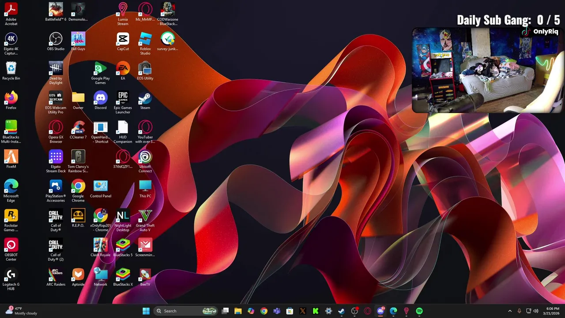Launch R.E.P.O. from the desktop
The height and width of the screenshot is (318, 565).
[x=78, y=218]
